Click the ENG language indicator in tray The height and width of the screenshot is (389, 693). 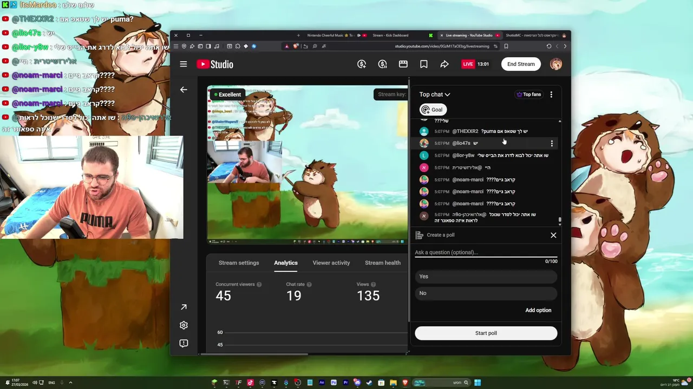pyautogui.click(x=51, y=383)
